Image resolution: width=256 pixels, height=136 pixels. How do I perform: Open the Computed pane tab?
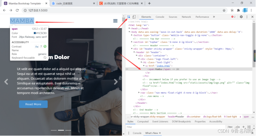tap(143, 122)
